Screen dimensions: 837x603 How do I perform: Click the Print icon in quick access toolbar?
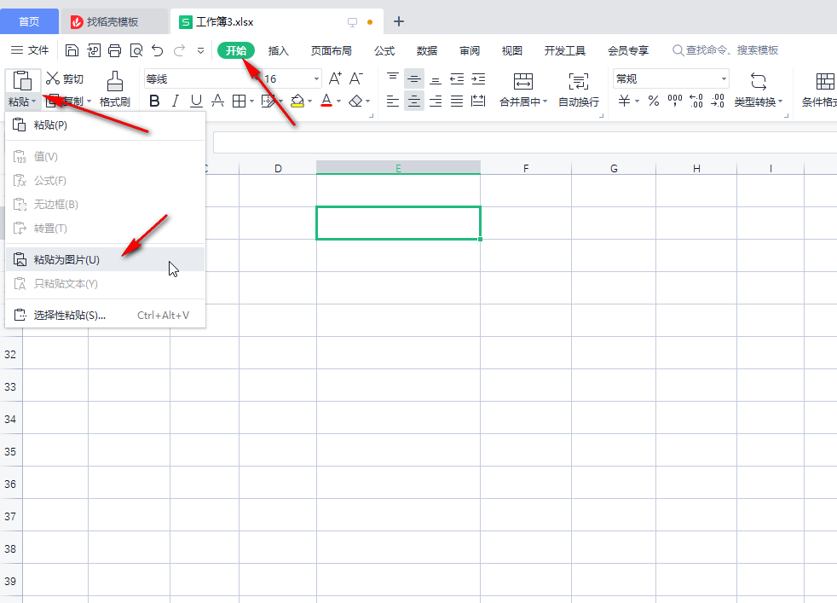(x=114, y=50)
